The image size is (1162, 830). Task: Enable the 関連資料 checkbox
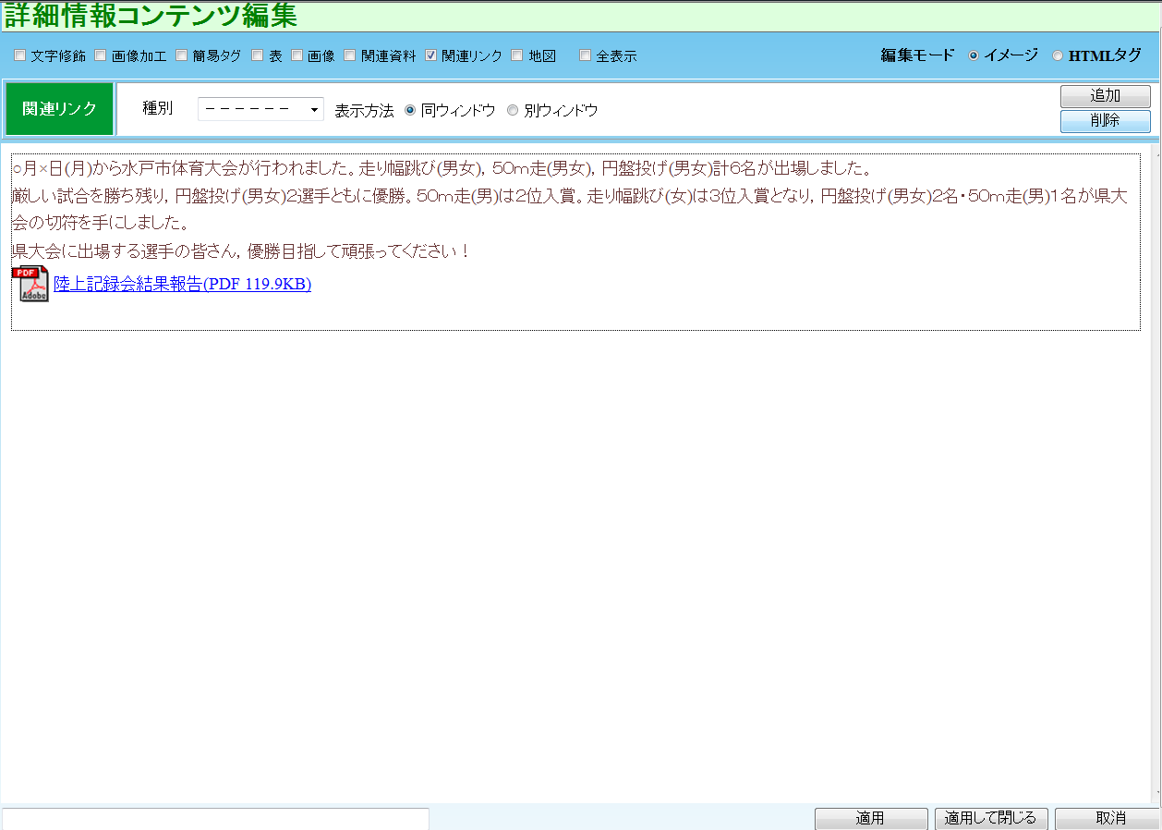(x=350, y=55)
